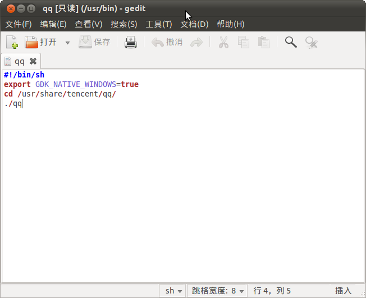Open the 跳格宽度: 8 tab width dropdown

[x=217, y=291]
